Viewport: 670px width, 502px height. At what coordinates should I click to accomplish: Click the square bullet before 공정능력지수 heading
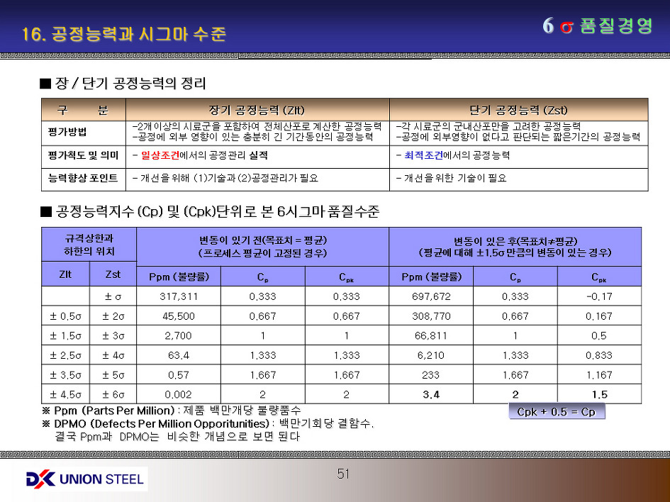pyautogui.click(x=45, y=211)
